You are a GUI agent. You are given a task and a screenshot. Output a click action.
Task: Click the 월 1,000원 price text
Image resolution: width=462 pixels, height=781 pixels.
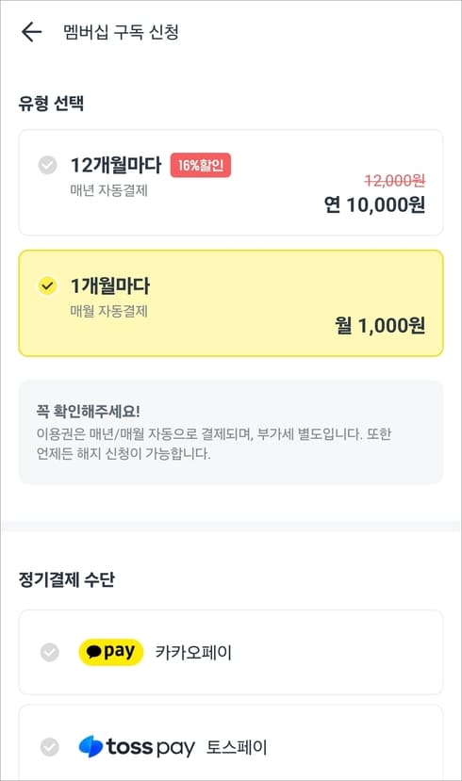[380, 325]
